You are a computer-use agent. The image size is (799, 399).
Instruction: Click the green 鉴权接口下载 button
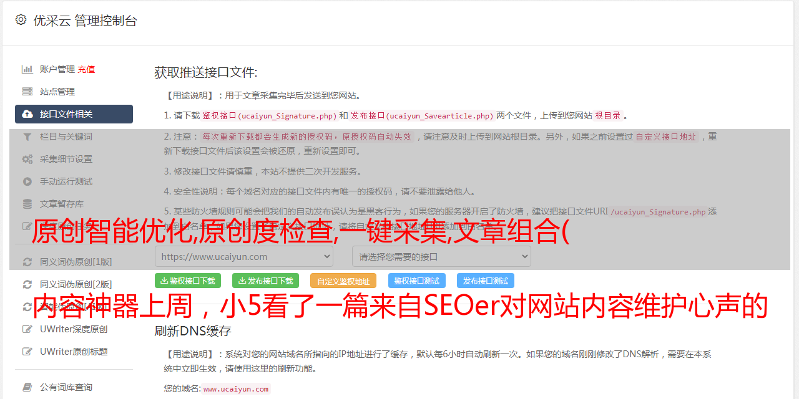188,281
